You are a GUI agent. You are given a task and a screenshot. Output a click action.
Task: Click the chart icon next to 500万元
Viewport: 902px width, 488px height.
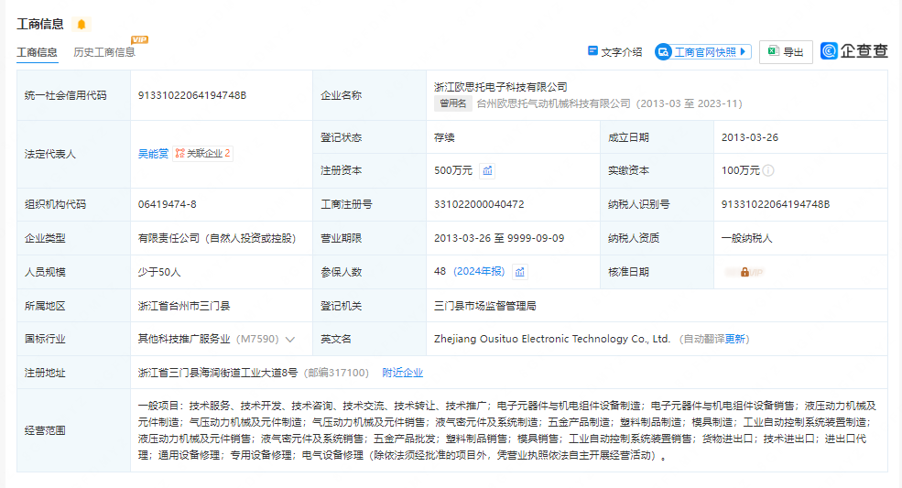click(x=488, y=170)
